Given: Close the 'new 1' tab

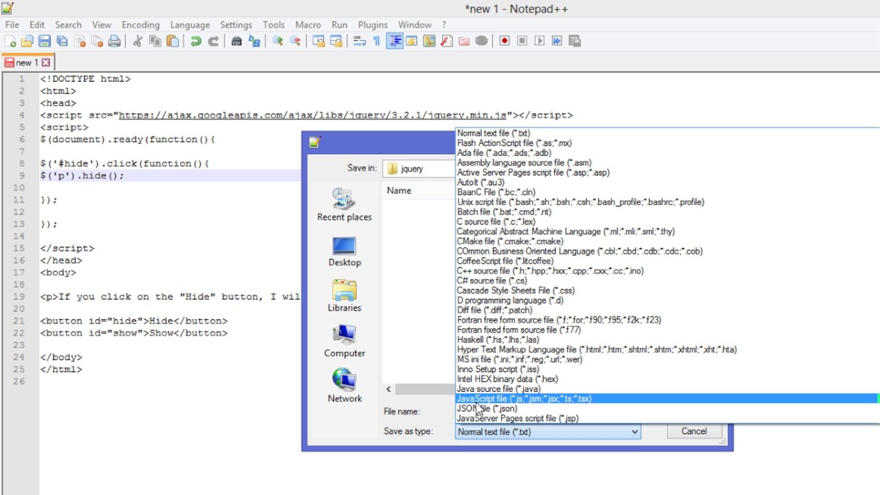Looking at the screenshot, I should coord(46,63).
